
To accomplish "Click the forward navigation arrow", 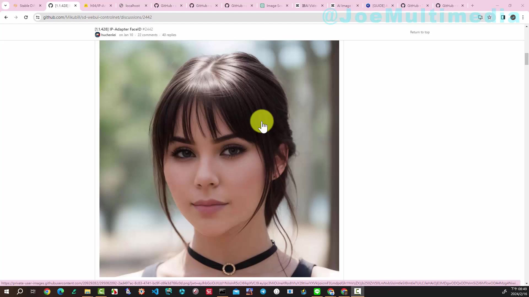I will [x=16, y=17].
